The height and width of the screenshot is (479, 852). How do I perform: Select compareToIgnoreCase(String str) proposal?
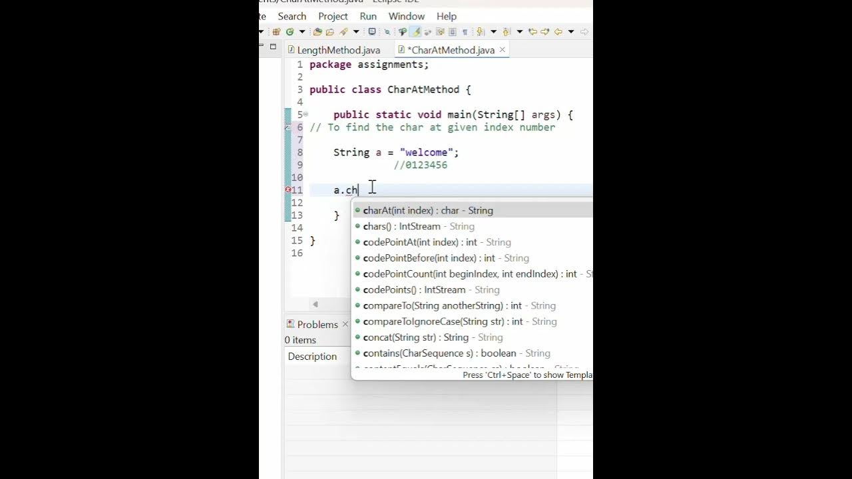tap(473, 321)
